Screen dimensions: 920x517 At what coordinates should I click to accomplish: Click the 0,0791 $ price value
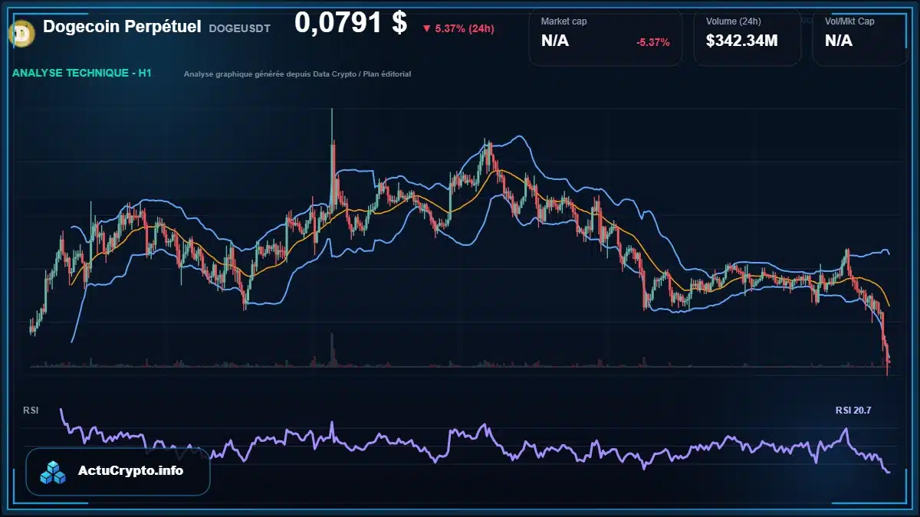tap(350, 22)
